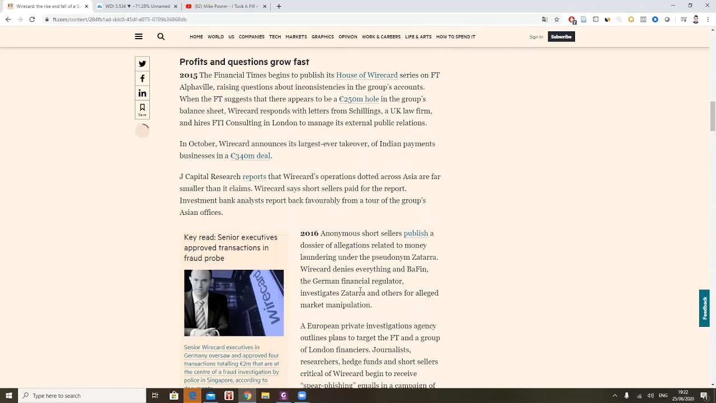Screen dimensions: 716x403
Task: Follow the €340m deal link
Action: pos(251,156)
